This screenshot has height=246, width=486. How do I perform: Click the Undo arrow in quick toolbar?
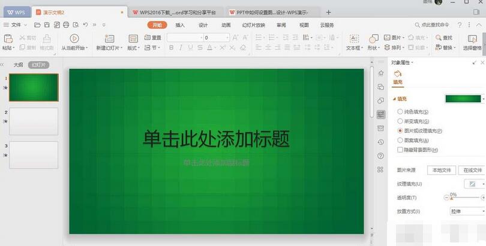pos(86,25)
